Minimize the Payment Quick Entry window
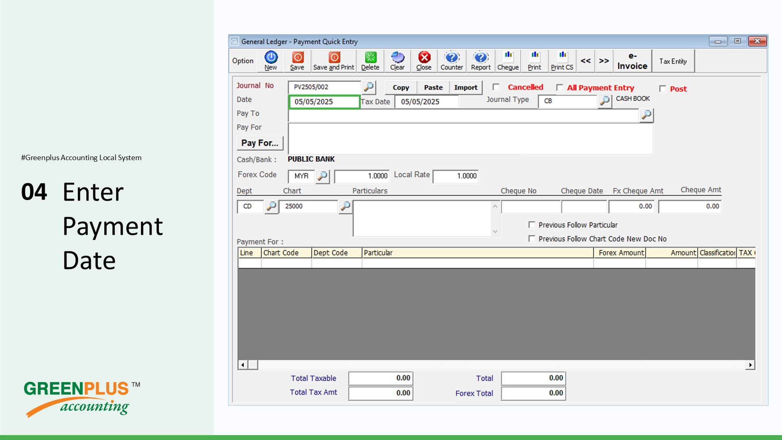Screen dimensions: 782x440 click(718, 41)
